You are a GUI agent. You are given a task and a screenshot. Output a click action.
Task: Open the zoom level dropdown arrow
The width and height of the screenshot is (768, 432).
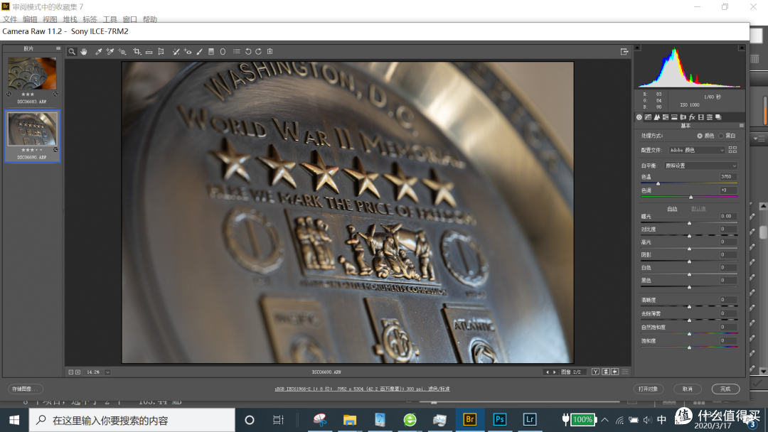108,372
